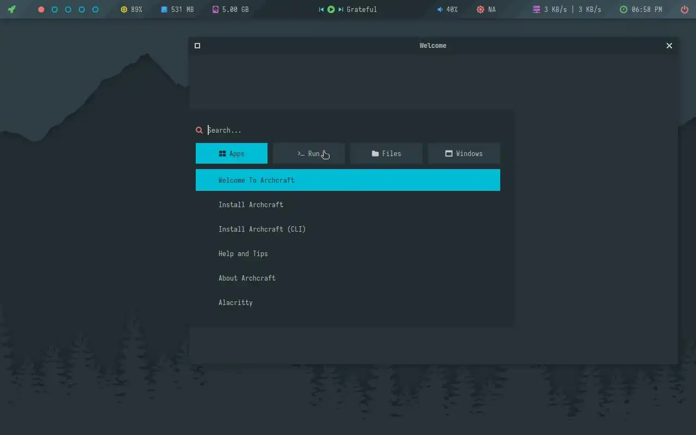Select the Apps tab
The width and height of the screenshot is (696, 435).
[x=232, y=153]
